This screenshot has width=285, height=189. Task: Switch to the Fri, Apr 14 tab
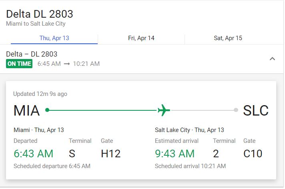141,38
